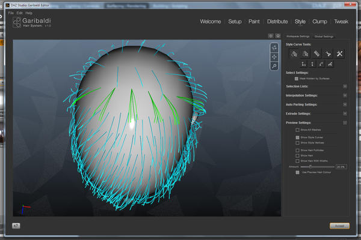Click the help question mark button
This screenshot has width=361, height=240.
pos(16,226)
